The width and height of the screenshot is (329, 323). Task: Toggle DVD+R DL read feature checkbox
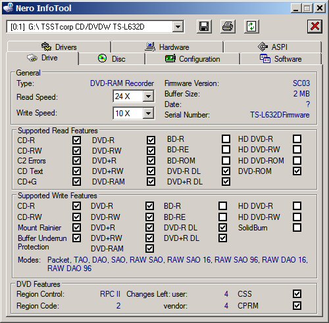tap(226, 182)
